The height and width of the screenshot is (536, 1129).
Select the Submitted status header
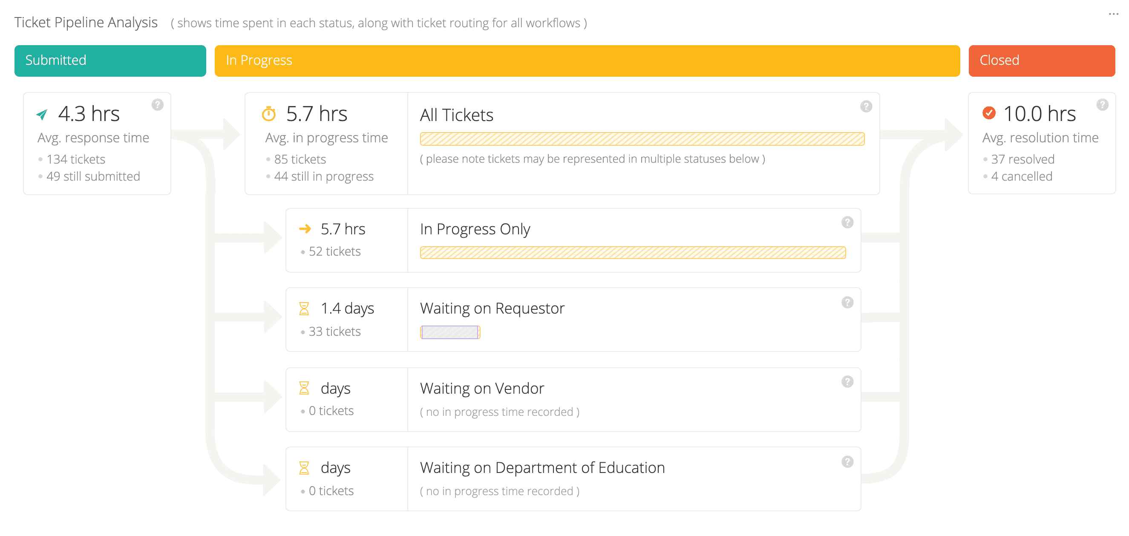pos(109,61)
